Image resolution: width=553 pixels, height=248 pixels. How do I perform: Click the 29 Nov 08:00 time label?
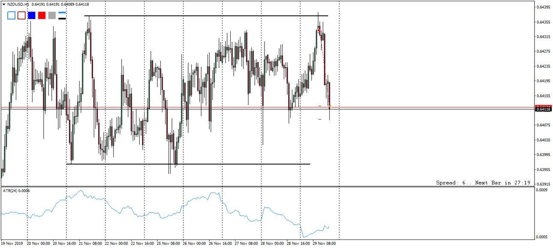coord(324,243)
